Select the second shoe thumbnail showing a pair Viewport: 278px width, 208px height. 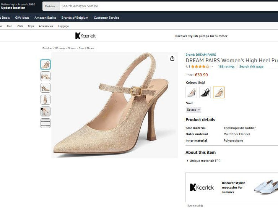pyautogui.click(x=46, y=76)
